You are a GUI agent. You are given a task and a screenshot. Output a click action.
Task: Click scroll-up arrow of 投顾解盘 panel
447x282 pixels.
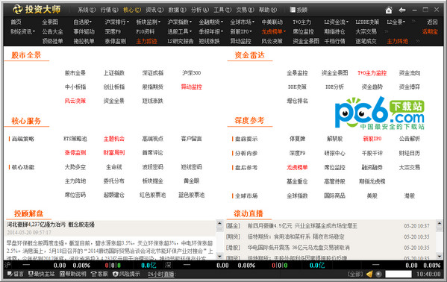pos(219,223)
